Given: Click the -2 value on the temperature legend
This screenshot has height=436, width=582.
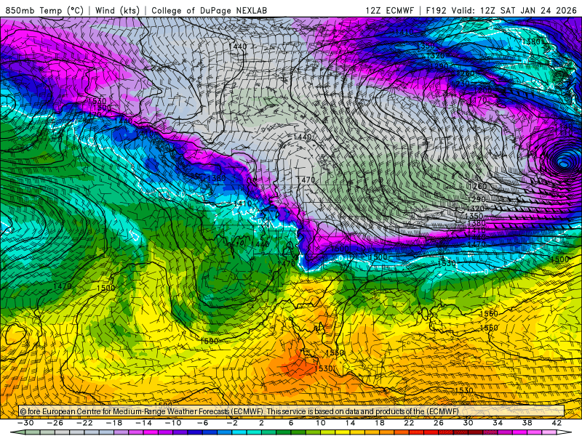Looking at the screenshot, I should 232,423.
